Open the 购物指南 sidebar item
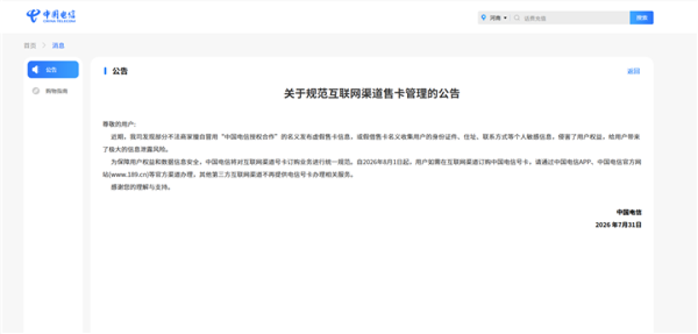698x334 pixels. pyautogui.click(x=53, y=90)
